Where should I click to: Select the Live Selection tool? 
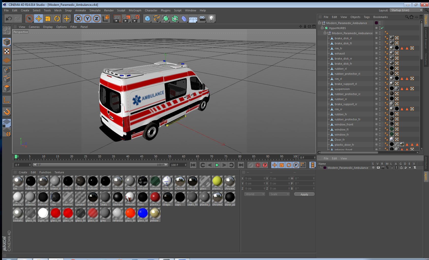29,18
